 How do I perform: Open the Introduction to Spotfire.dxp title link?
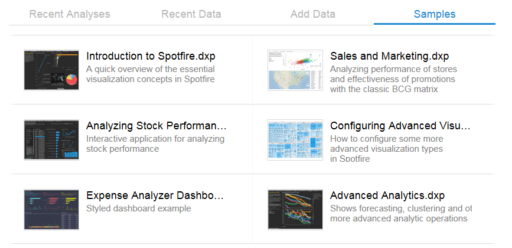pos(151,56)
